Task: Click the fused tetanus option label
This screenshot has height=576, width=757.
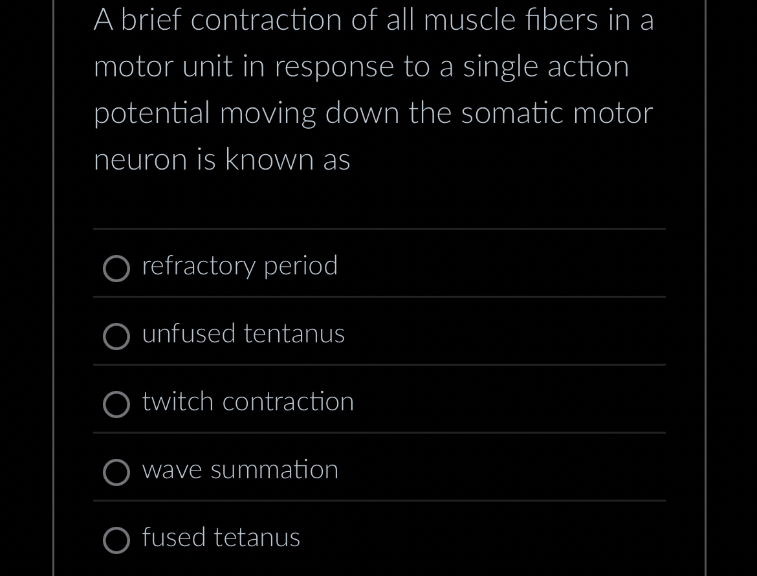Action: point(221,537)
